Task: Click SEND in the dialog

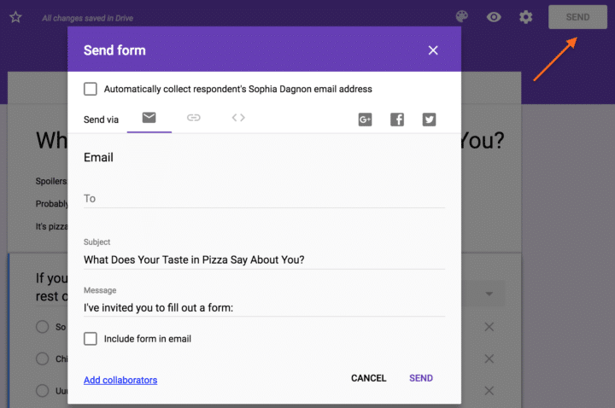Action: point(421,378)
